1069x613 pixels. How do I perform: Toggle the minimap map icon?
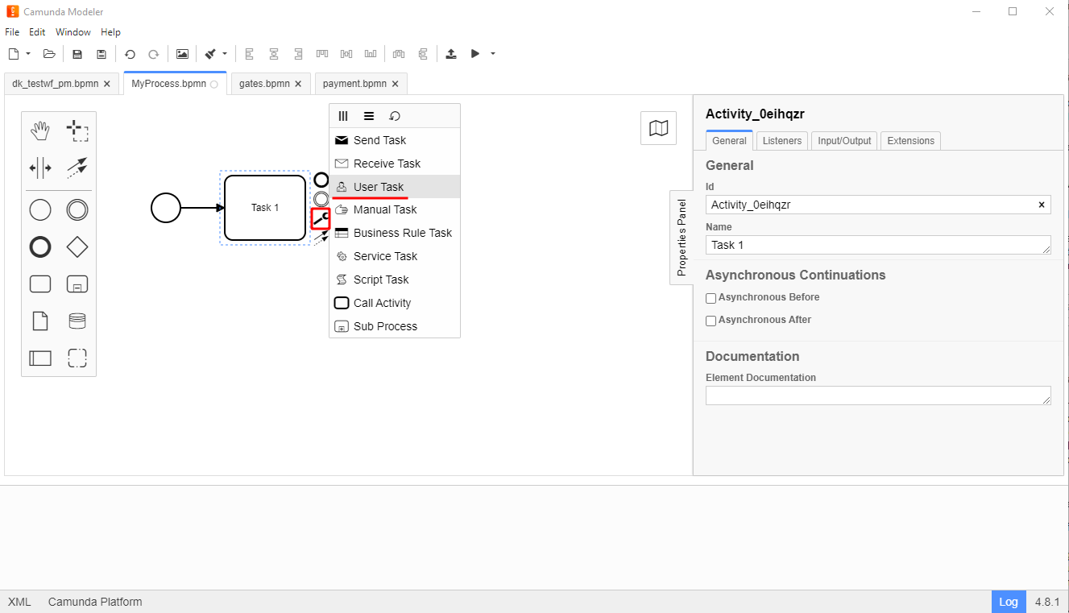tap(658, 128)
